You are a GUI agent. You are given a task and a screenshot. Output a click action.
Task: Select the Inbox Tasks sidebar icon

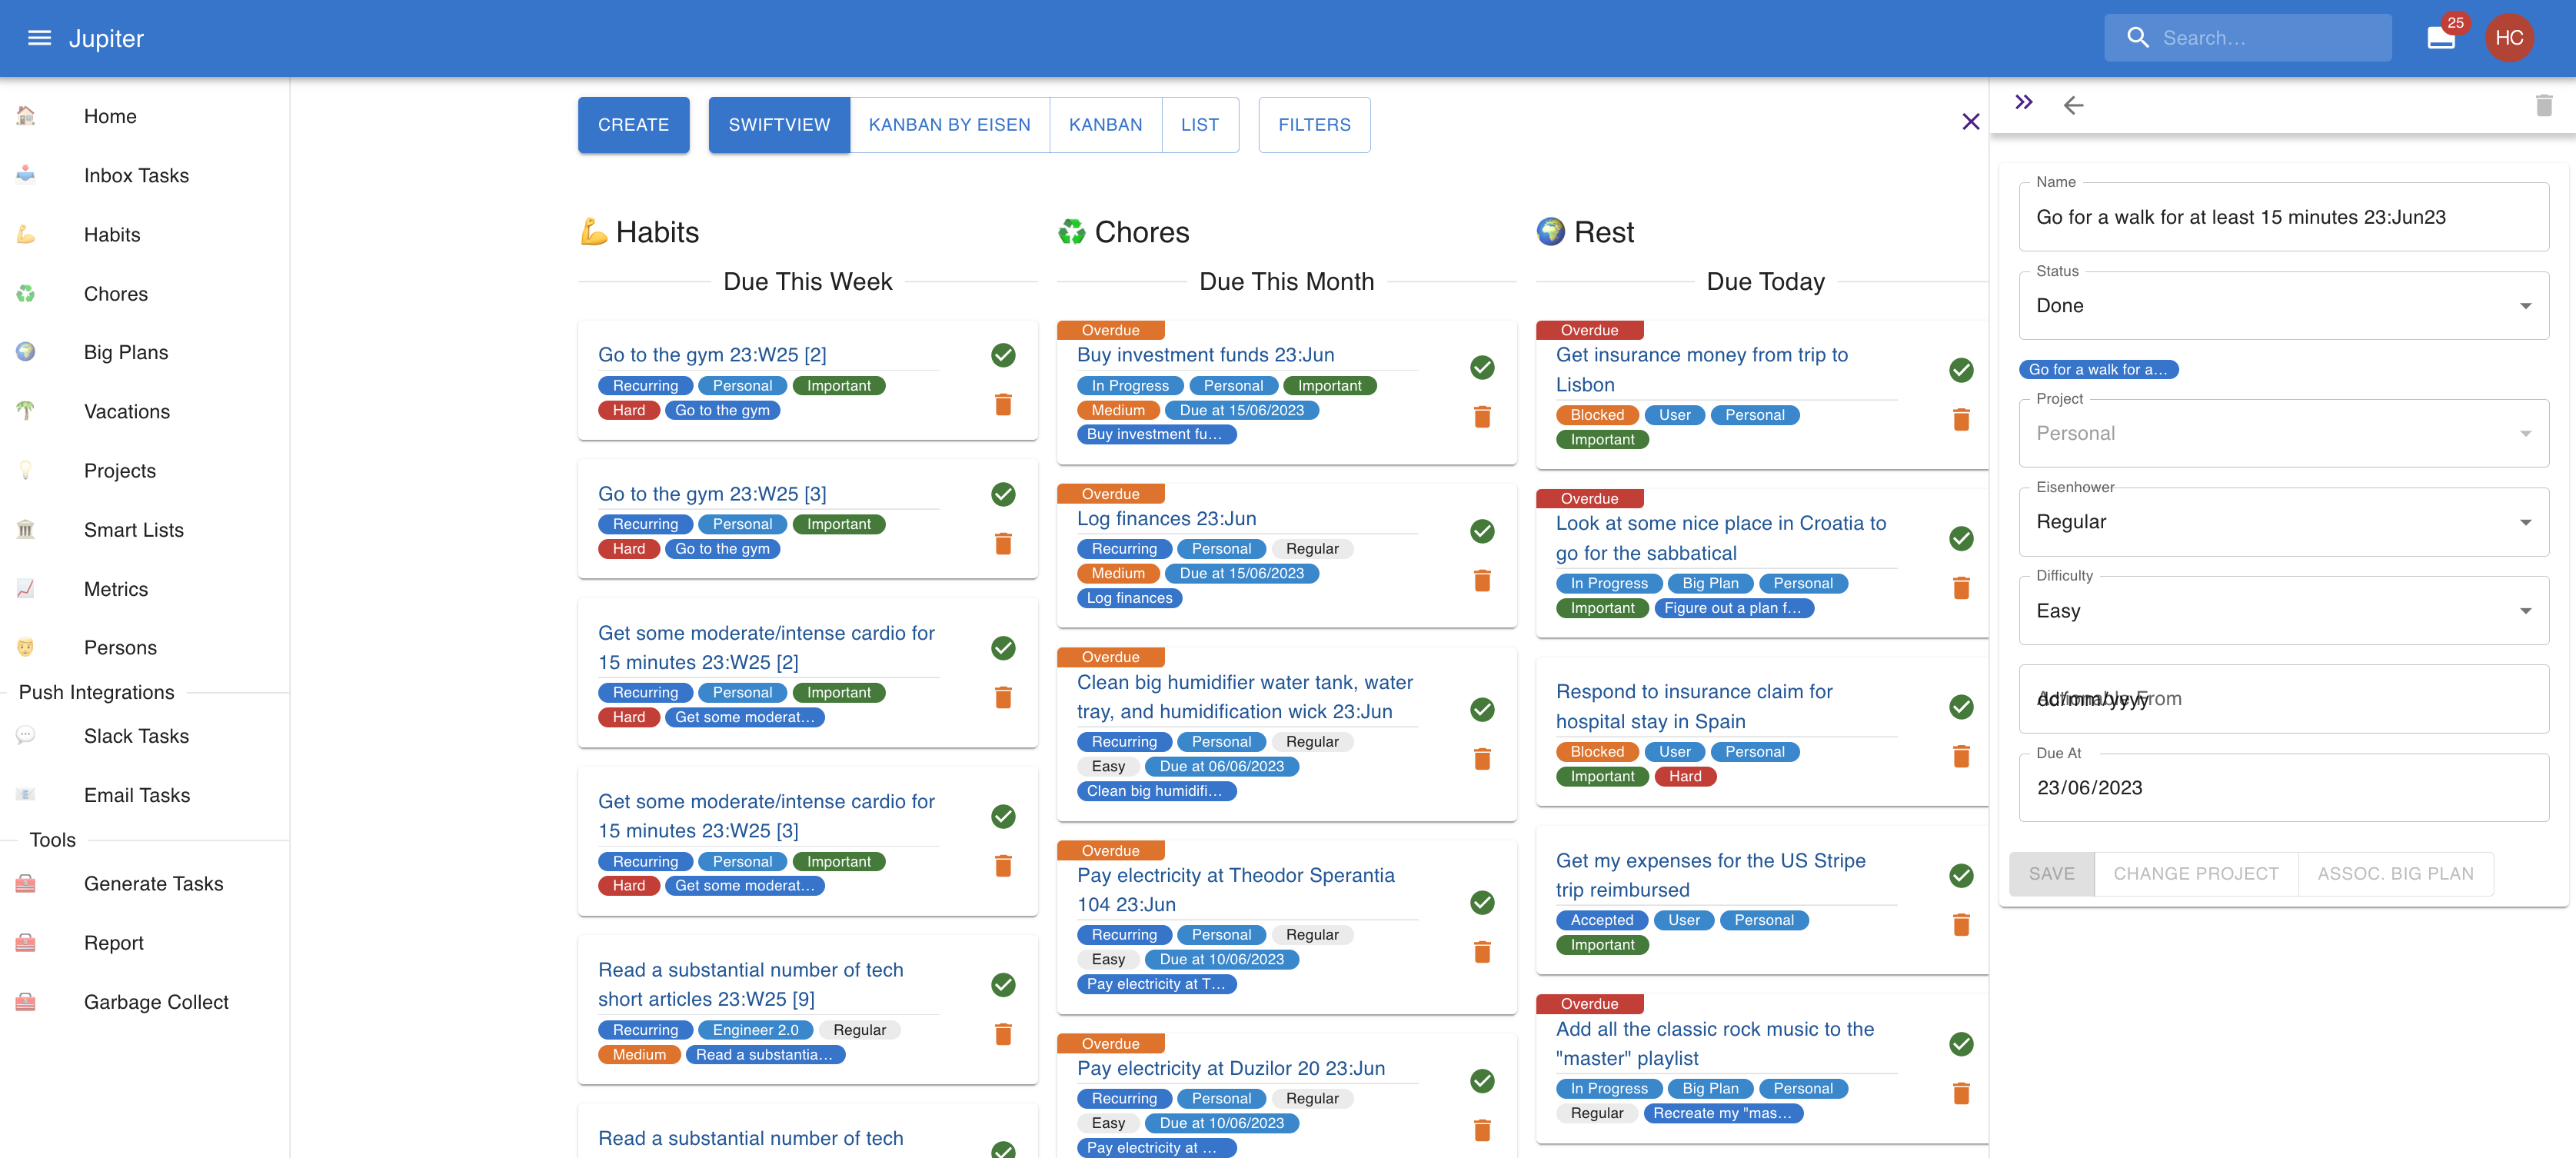pos(25,175)
